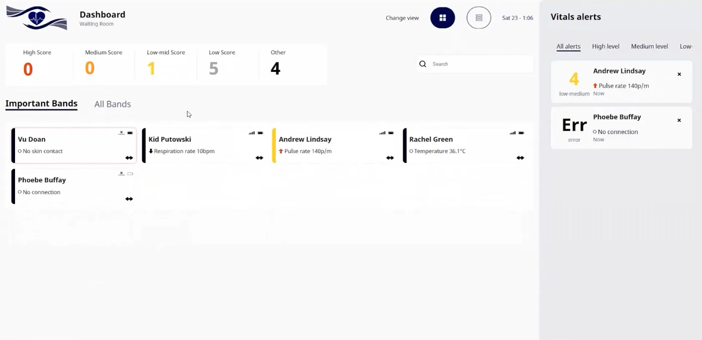Dismiss Phoebe Buffay error alert
This screenshot has height=340, width=702.
[x=679, y=120]
